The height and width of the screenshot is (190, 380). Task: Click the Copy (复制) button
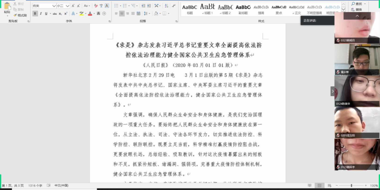coord(18,9)
